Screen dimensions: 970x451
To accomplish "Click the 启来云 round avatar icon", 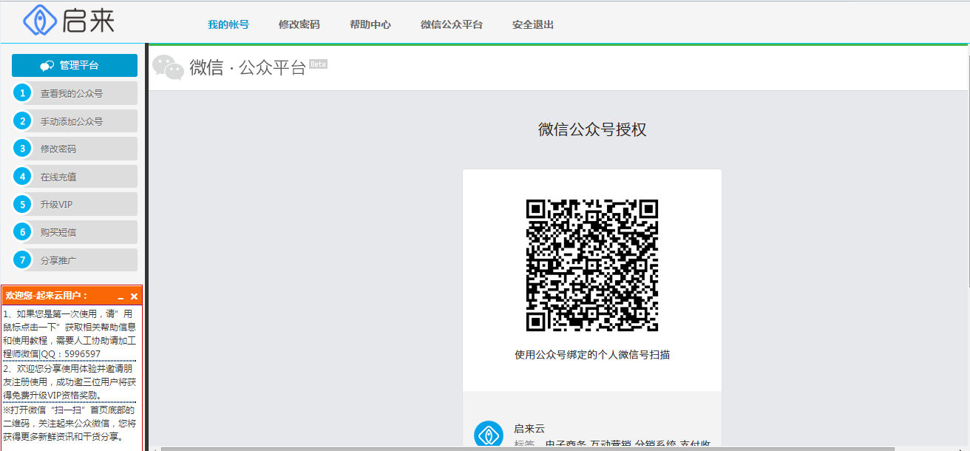I will tap(489, 435).
